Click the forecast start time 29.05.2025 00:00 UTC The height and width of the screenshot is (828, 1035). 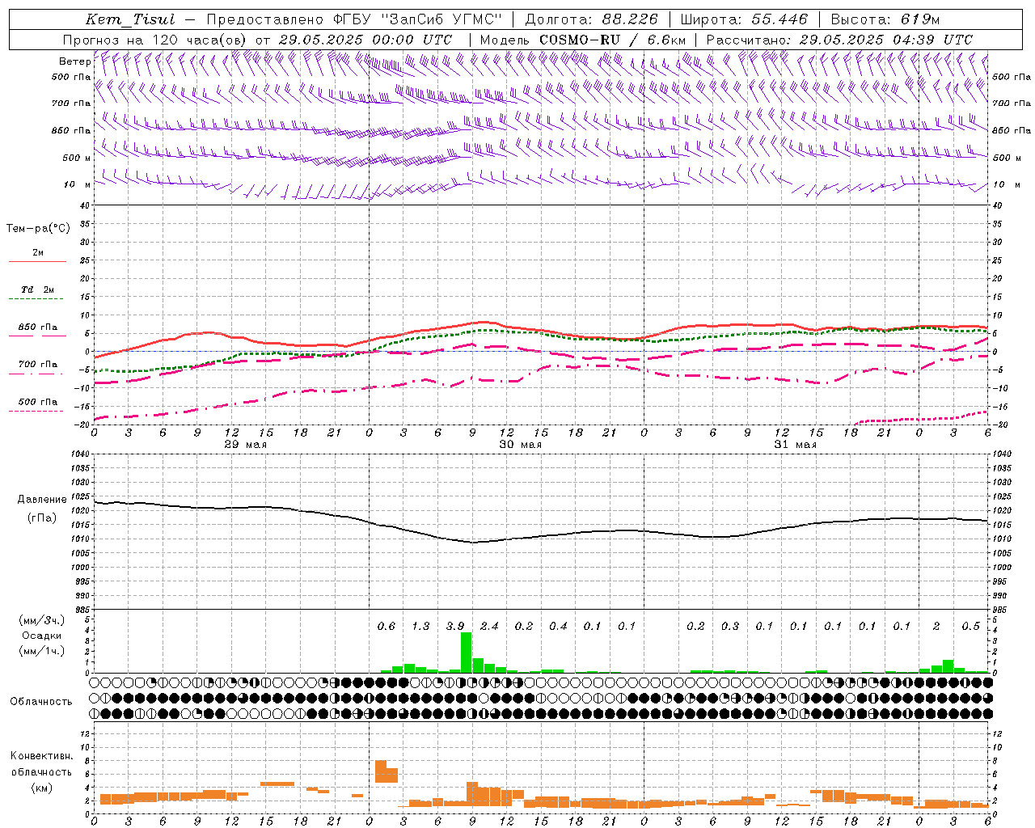365,40
